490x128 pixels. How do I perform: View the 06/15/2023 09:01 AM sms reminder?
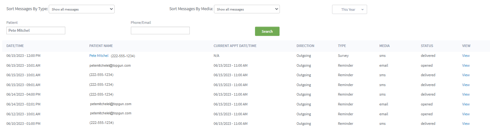click(x=466, y=85)
